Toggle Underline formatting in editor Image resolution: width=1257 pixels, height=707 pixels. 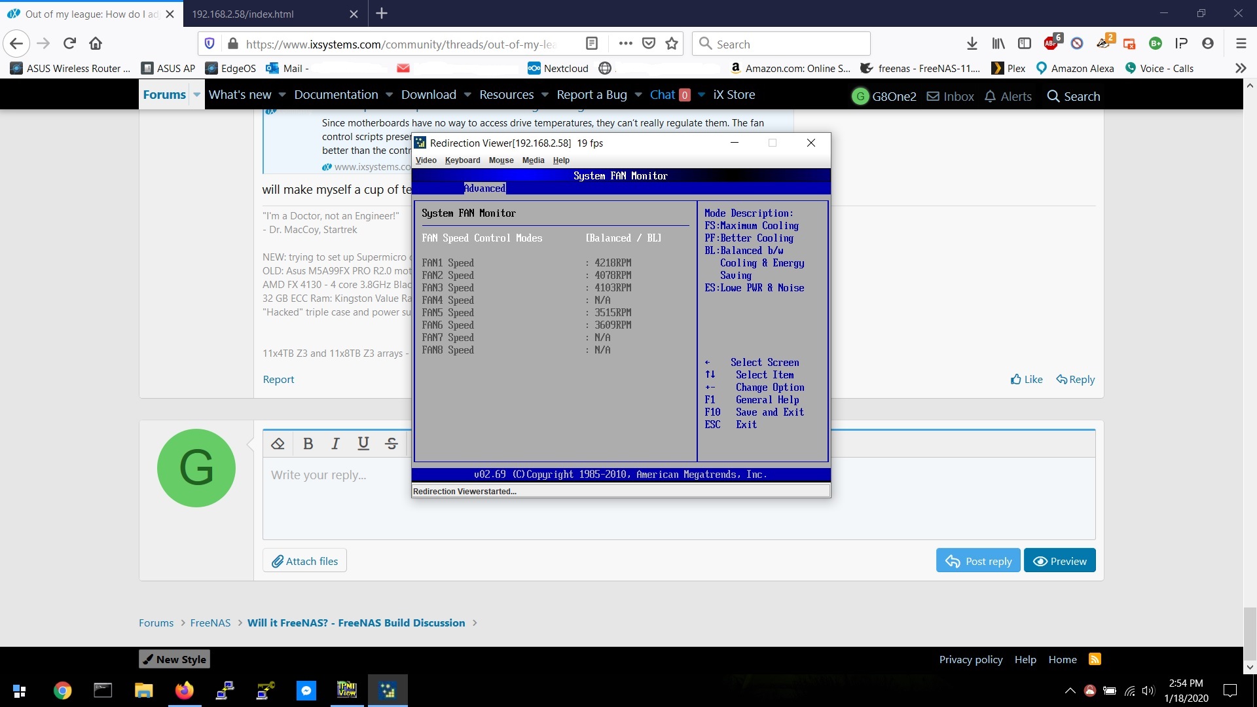click(x=363, y=444)
